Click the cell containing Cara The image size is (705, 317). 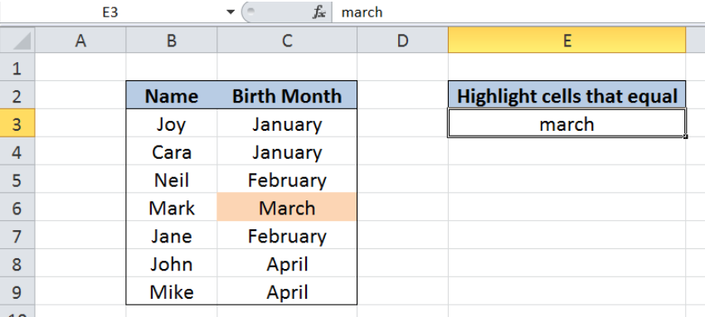point(172,151)
